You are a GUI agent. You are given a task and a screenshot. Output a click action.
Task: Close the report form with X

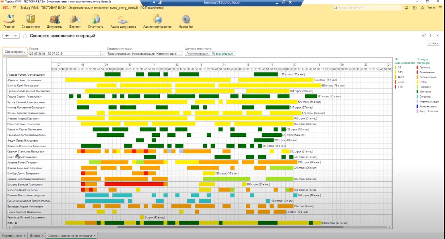click(x=438, y=35)
